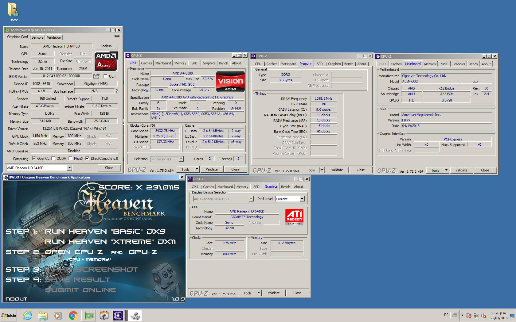
Task: Click the Action Center flag tray icon
Action: [x=469, y=315]
